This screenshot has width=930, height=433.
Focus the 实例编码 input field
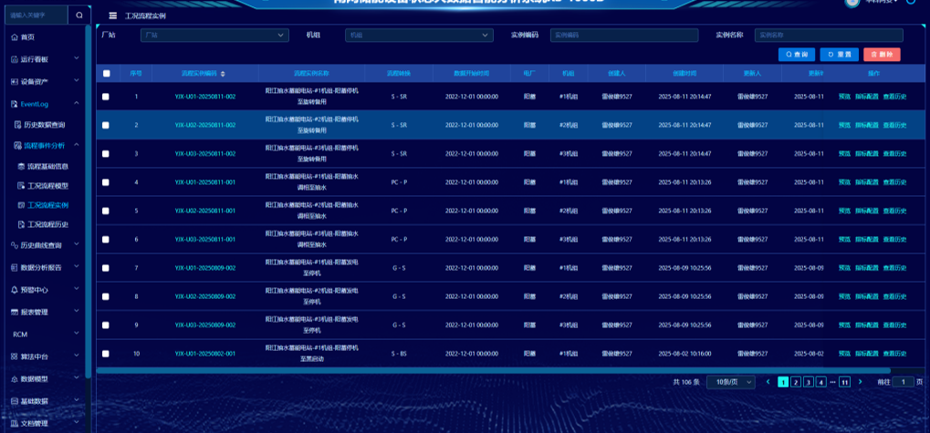(x=624, y=36)
